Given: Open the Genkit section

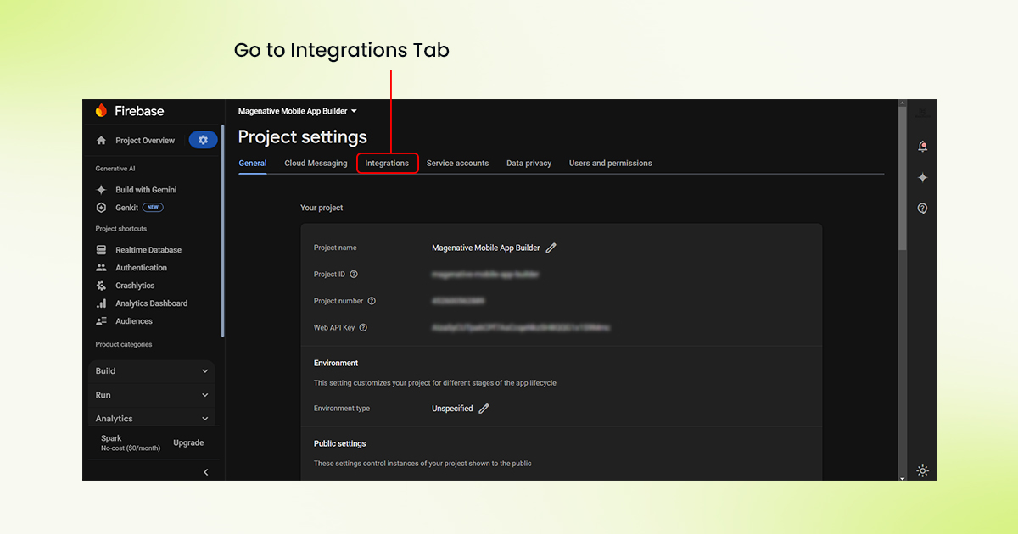Looking at the screenshot, I should click(126, 207).
